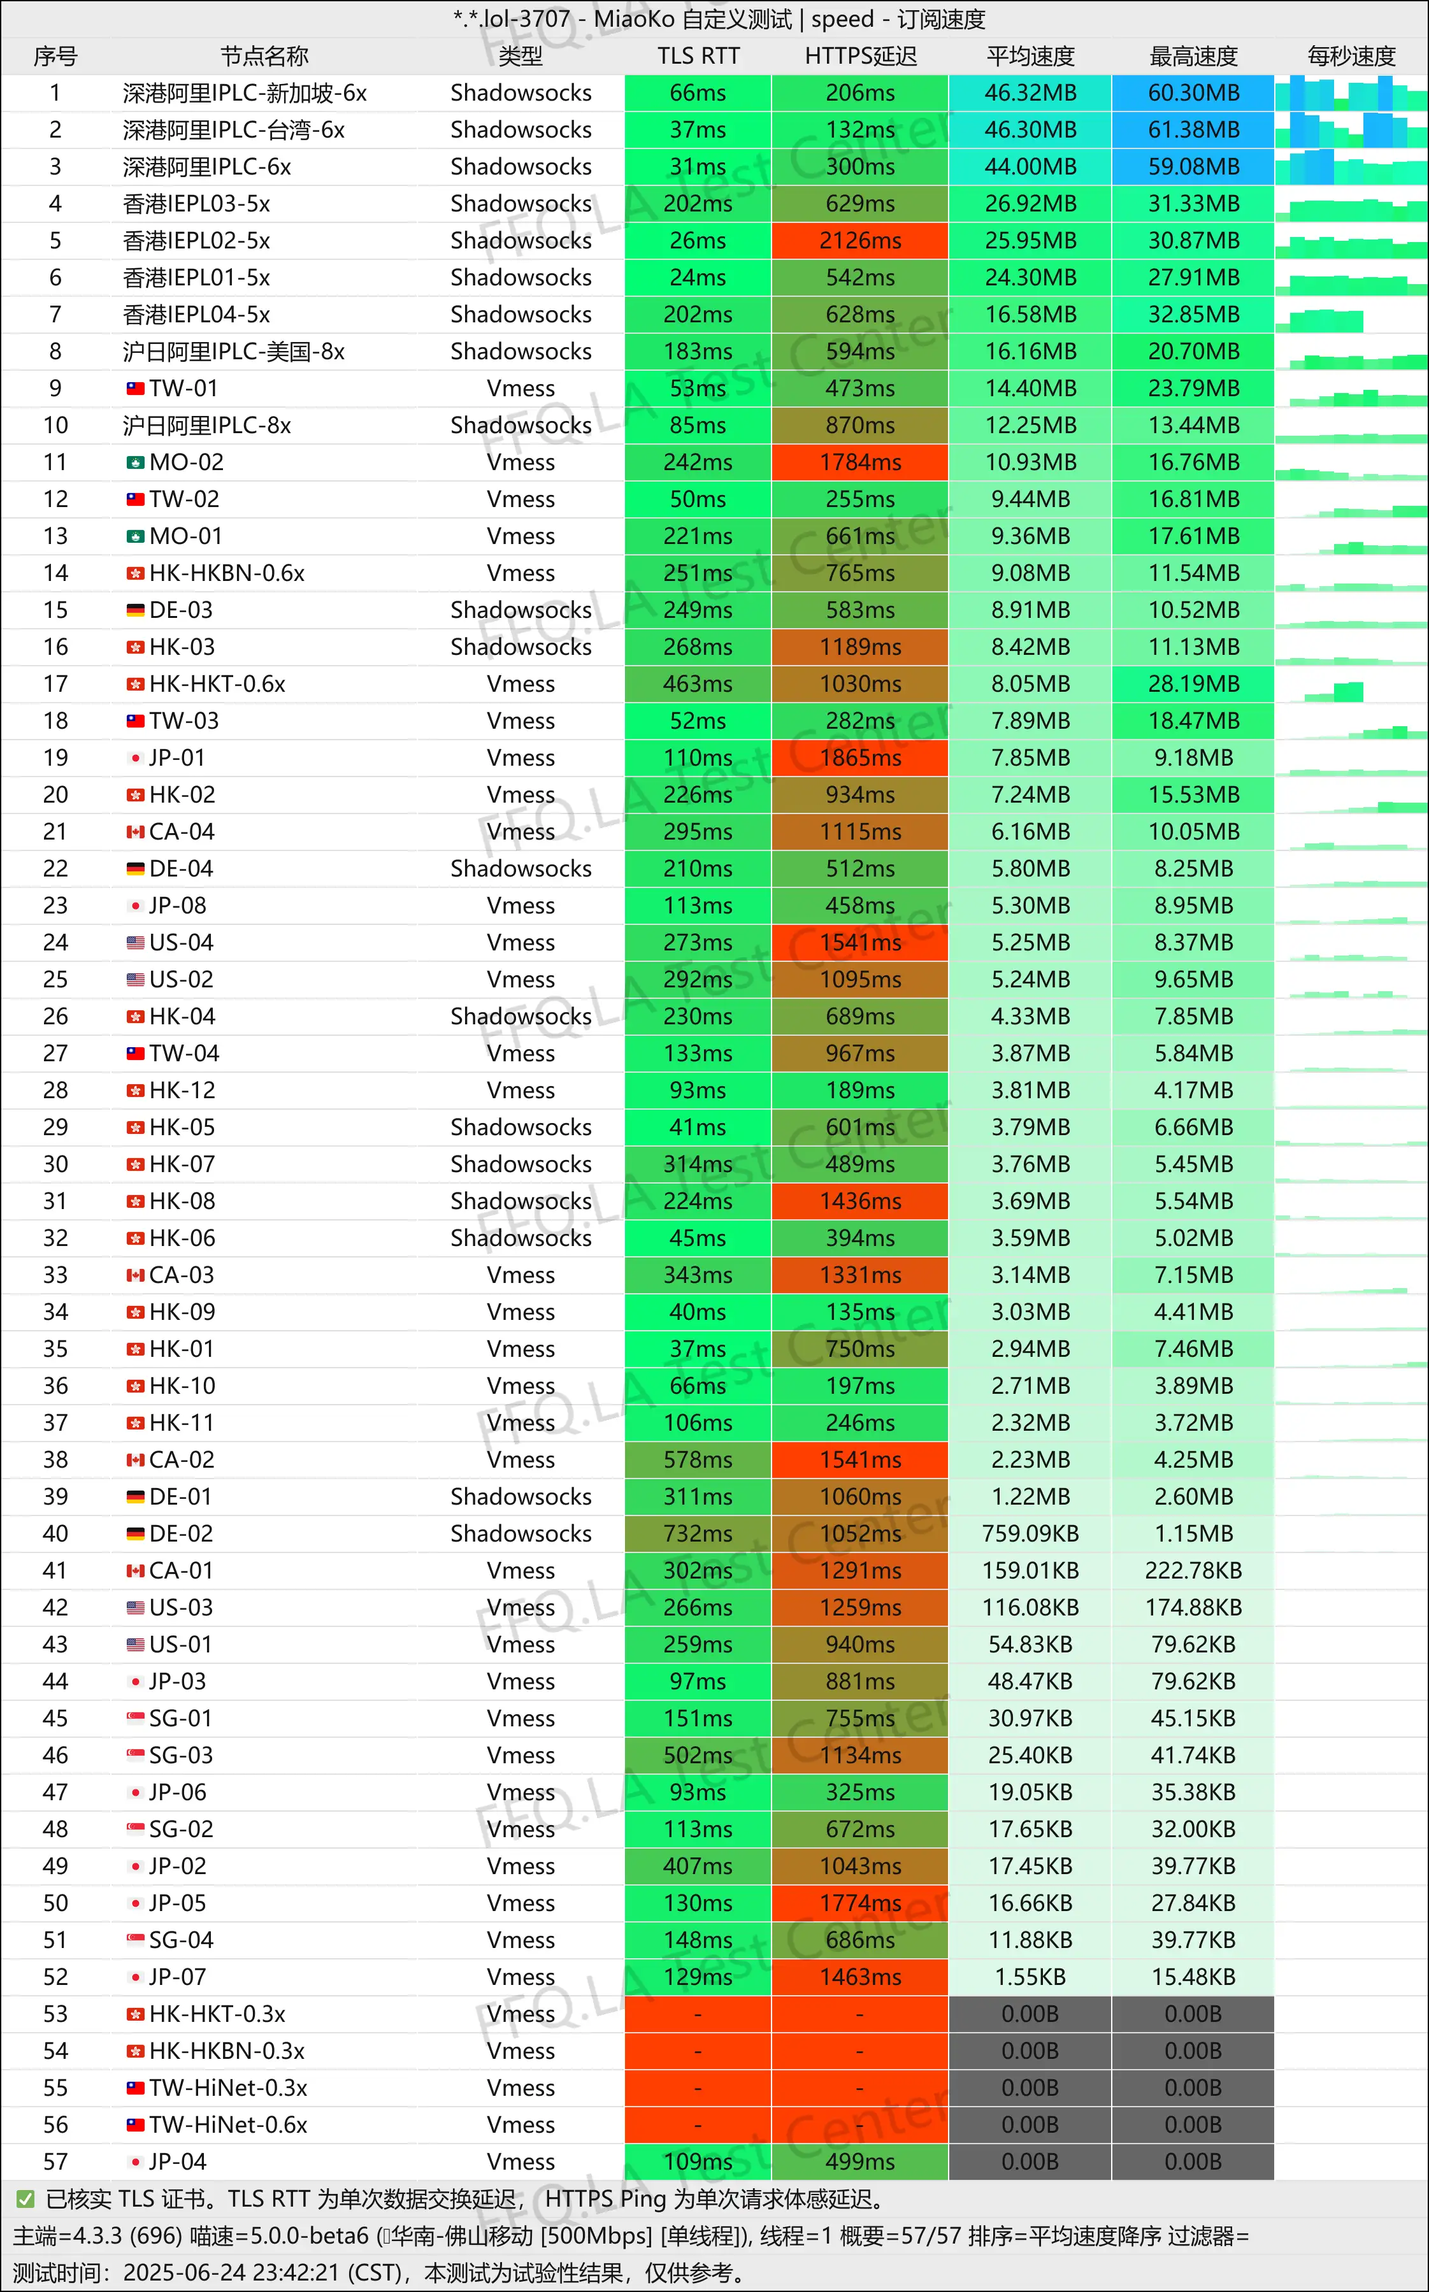Screen dimensions: 1429x2292
Task: Click the per-second speed chart for row 1
Action: pos(1351,94)
